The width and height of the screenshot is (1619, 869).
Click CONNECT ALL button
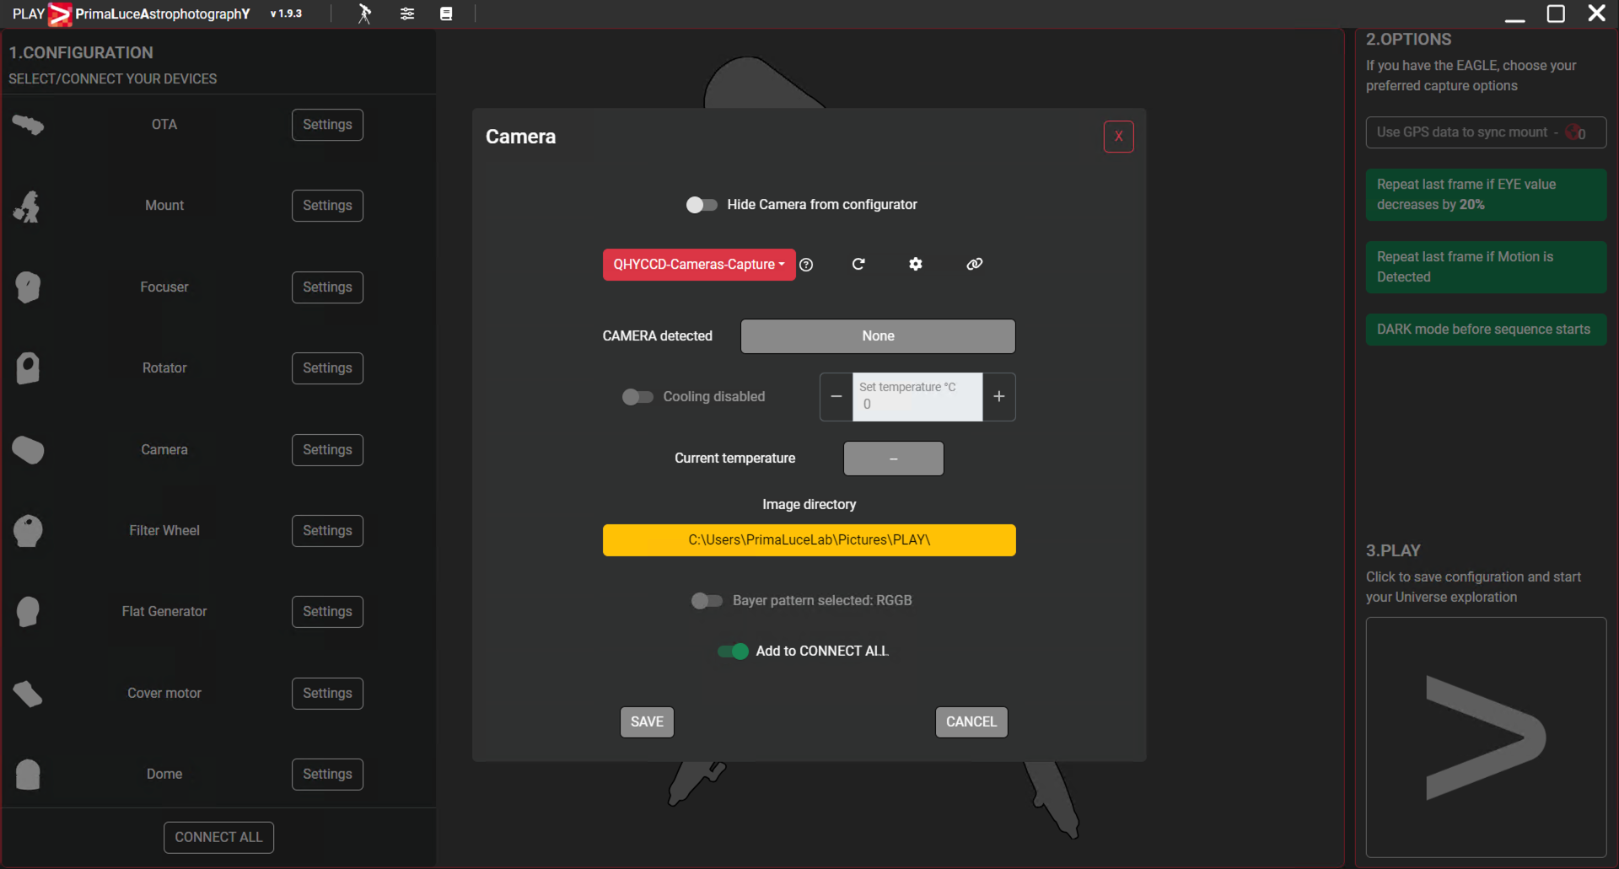tap(218, 838)
